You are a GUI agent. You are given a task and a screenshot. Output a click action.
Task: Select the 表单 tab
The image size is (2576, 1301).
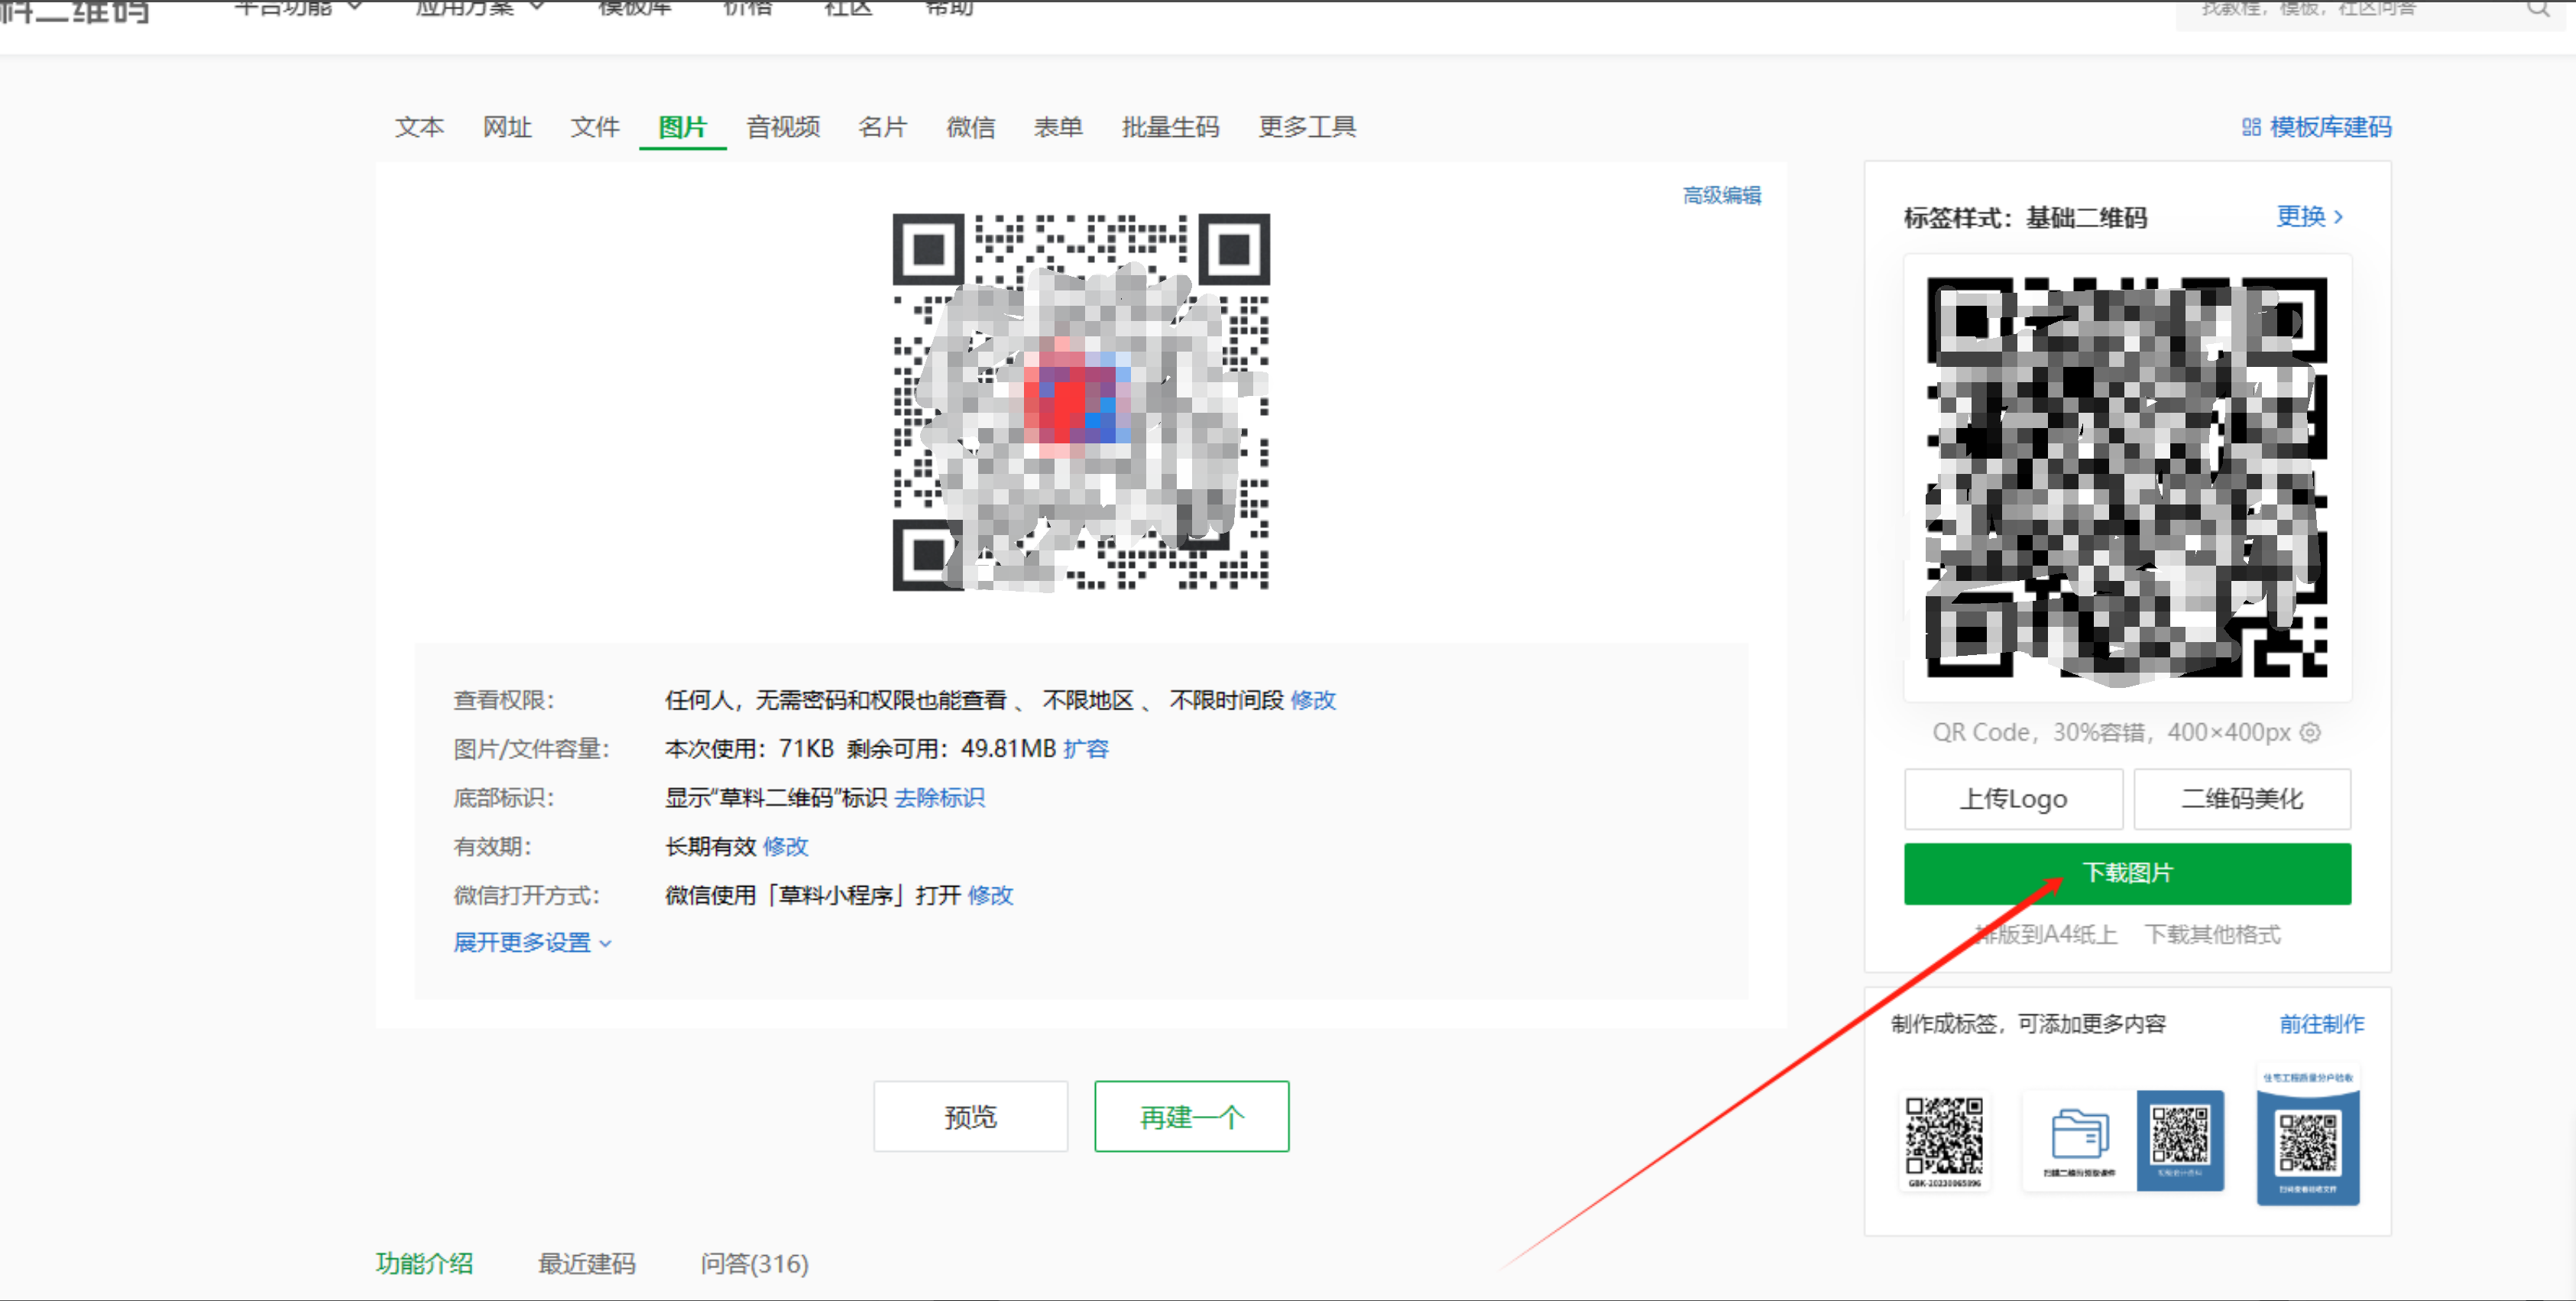pyautogui.click(x=1058, y=127)
